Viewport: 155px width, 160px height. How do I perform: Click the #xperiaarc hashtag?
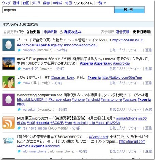[103, 63]
